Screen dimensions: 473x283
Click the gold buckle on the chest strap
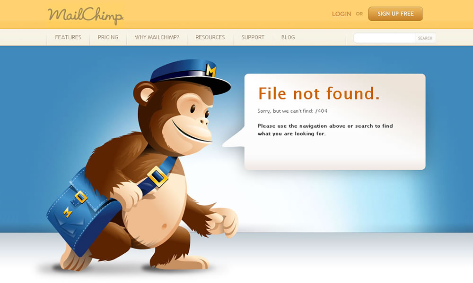point(158,176)
